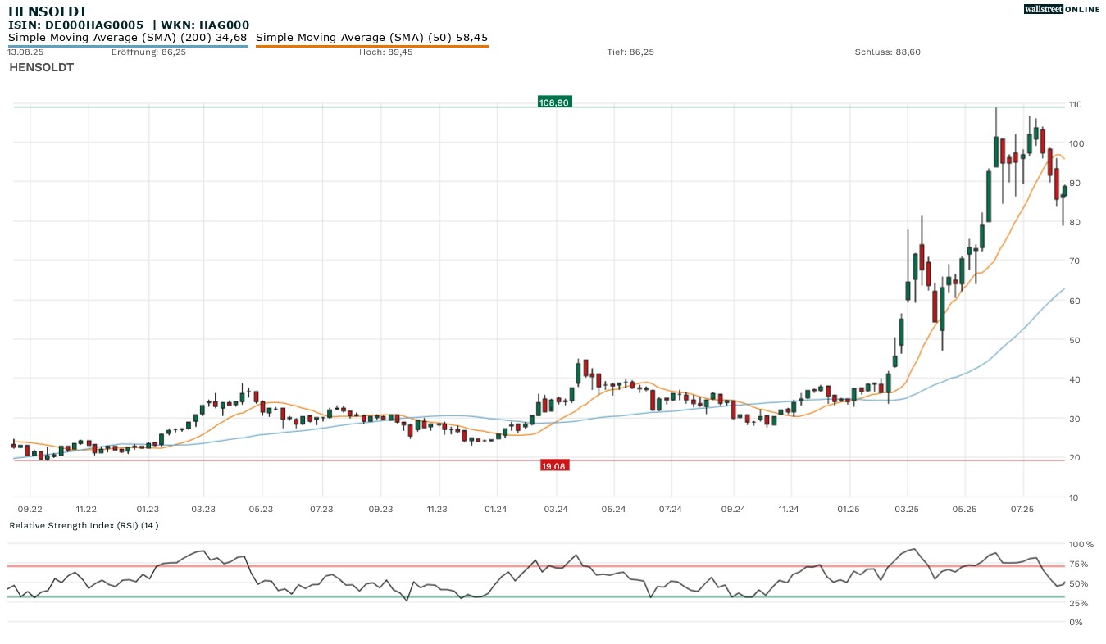Click the 11.24 date axis label
Image resolution: width=1106 pixels, height=644 pixels.
click(789, 510)
